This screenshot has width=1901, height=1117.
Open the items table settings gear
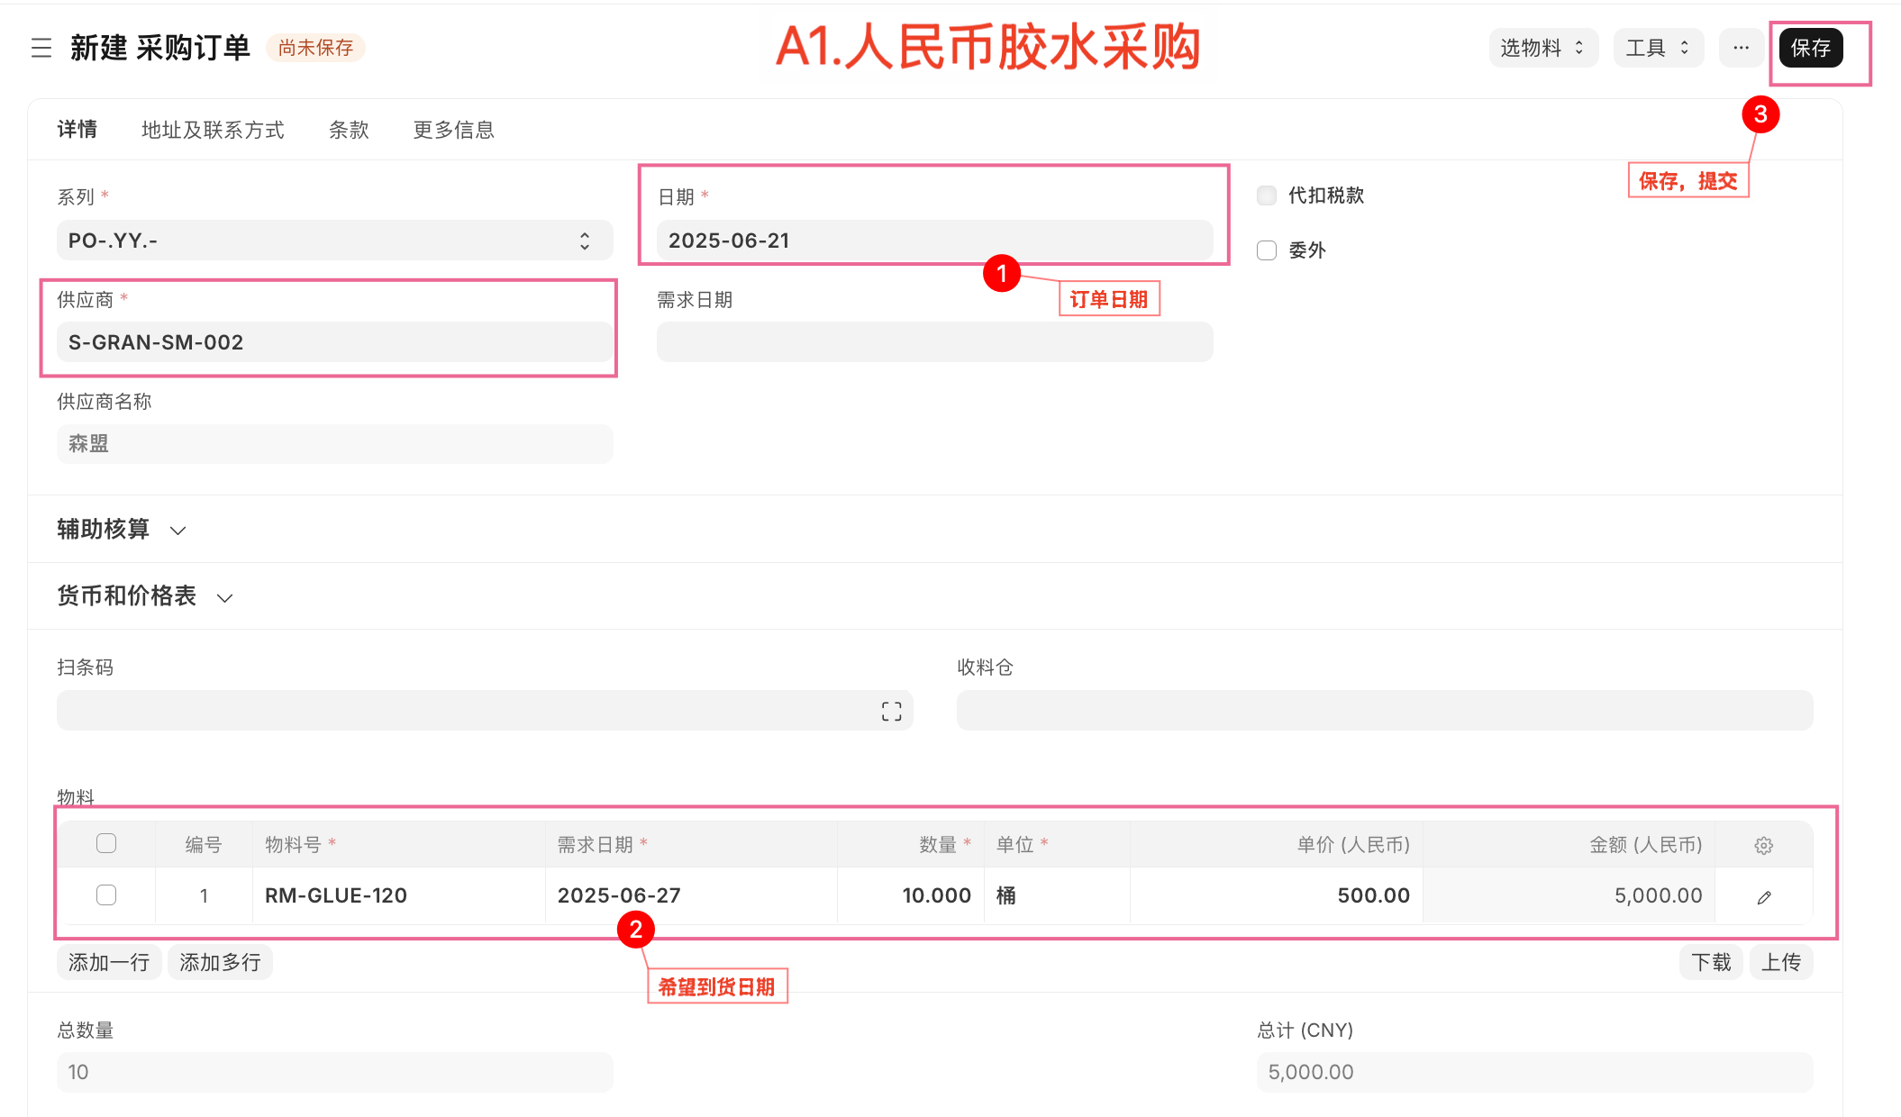[x=1763, y=845]
